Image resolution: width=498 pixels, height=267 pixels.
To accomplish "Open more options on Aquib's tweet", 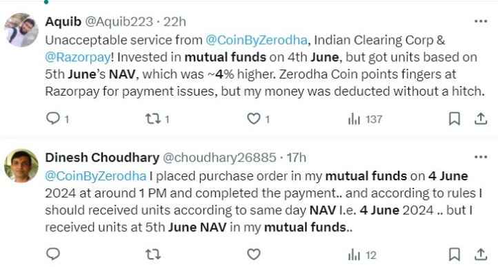I will [x=481, y=21].
